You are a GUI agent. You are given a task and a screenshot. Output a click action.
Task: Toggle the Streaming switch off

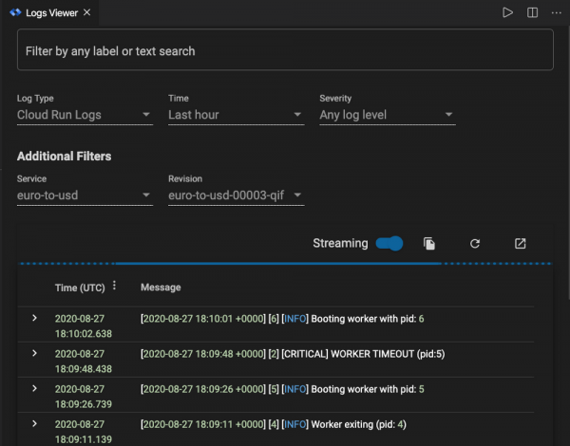click(x=389, y=244)
